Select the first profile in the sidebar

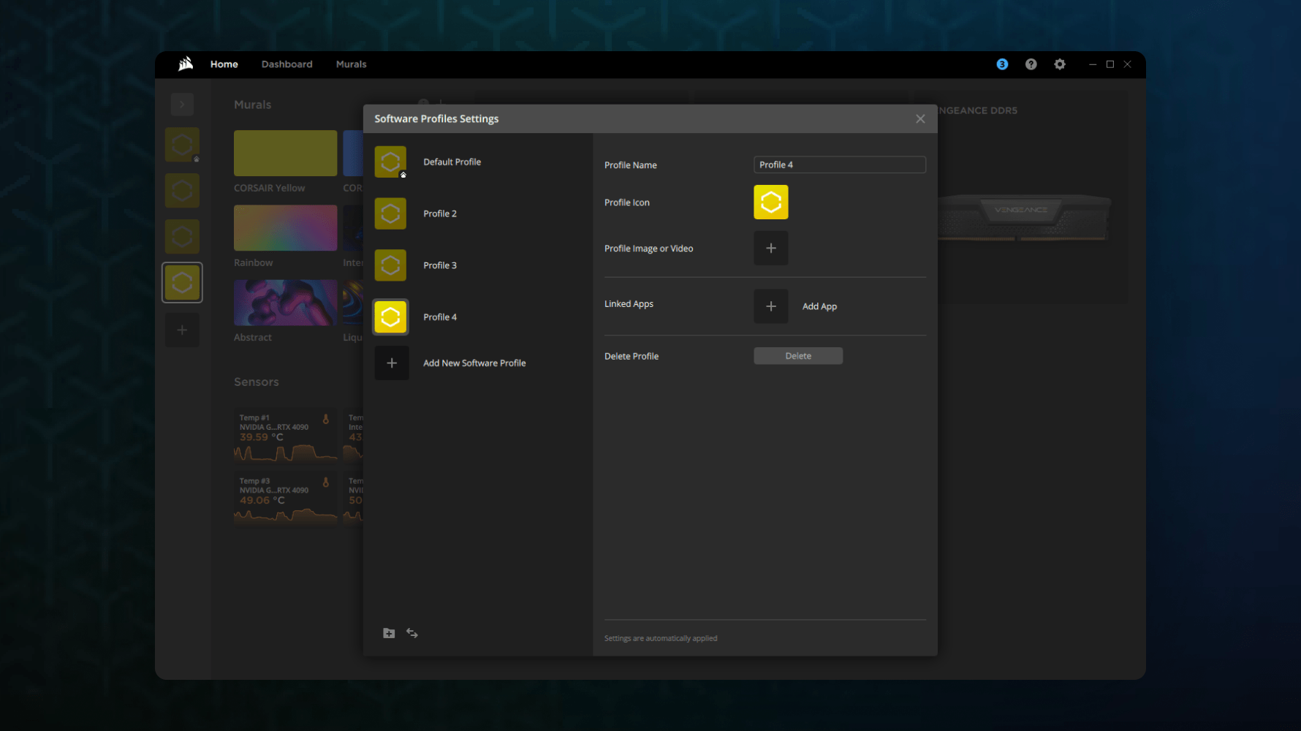click(x=182, y=145)
